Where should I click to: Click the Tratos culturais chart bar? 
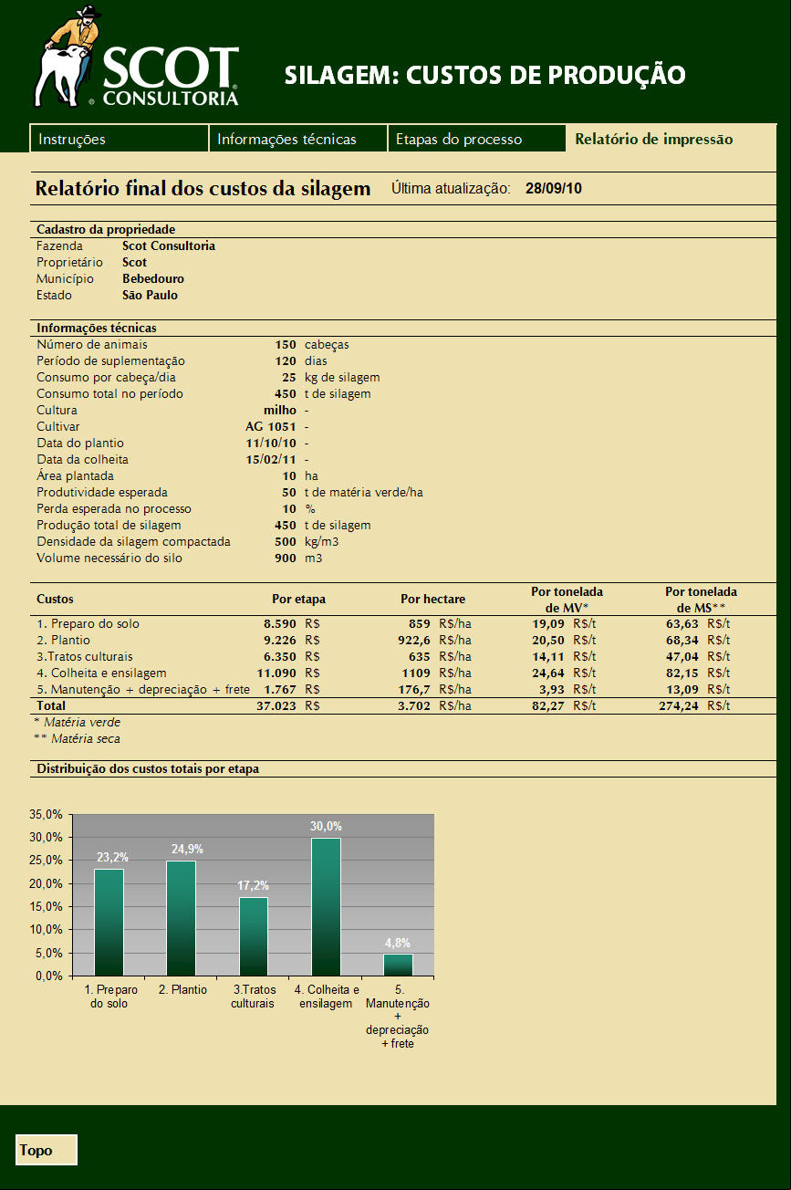(x=254, y=936)
